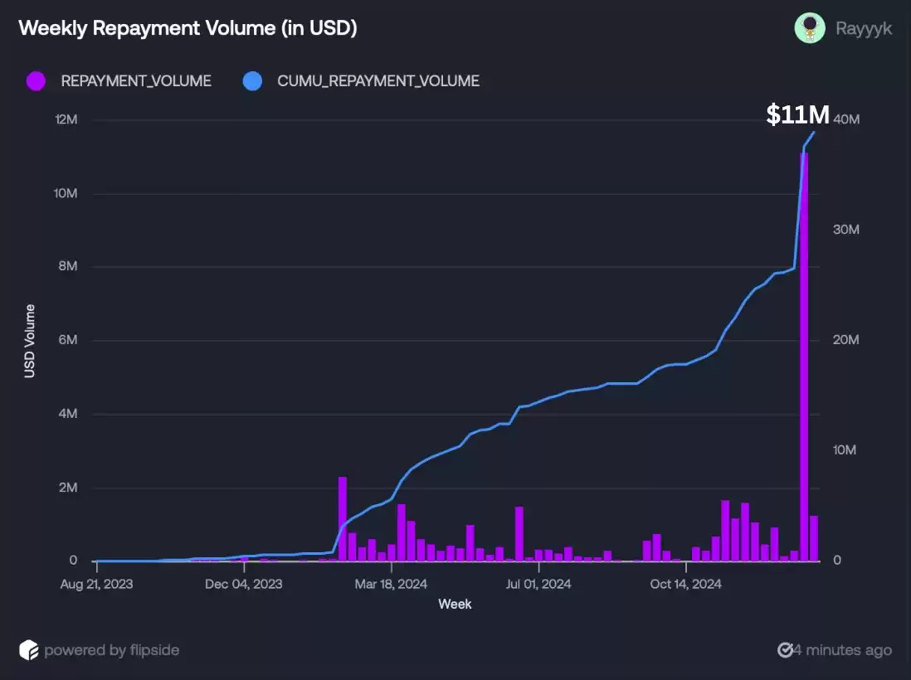Click the flipside logo icon
This screenshot has width=911, height=680.
pyautogui.click(x=28, y=650)
